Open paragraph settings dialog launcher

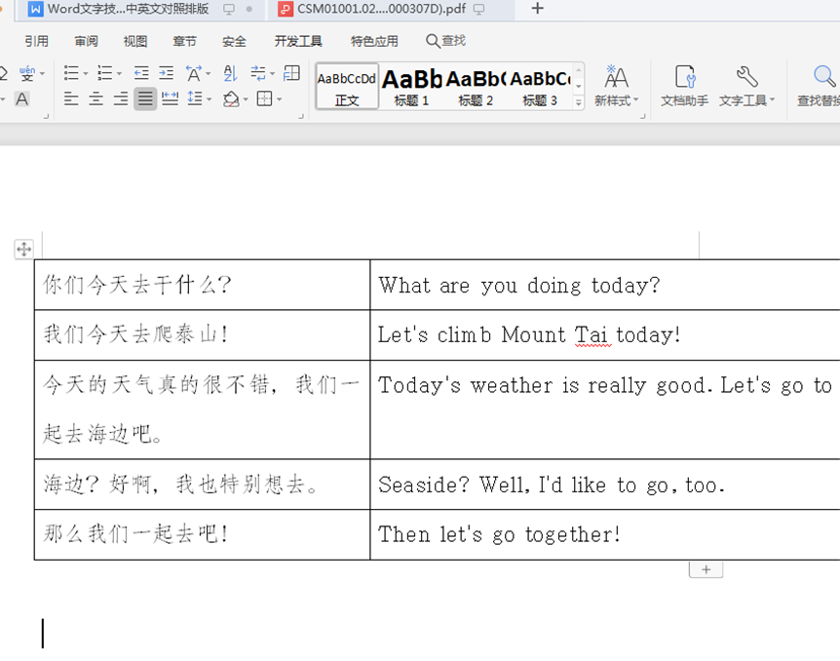[x=301, y=116]
